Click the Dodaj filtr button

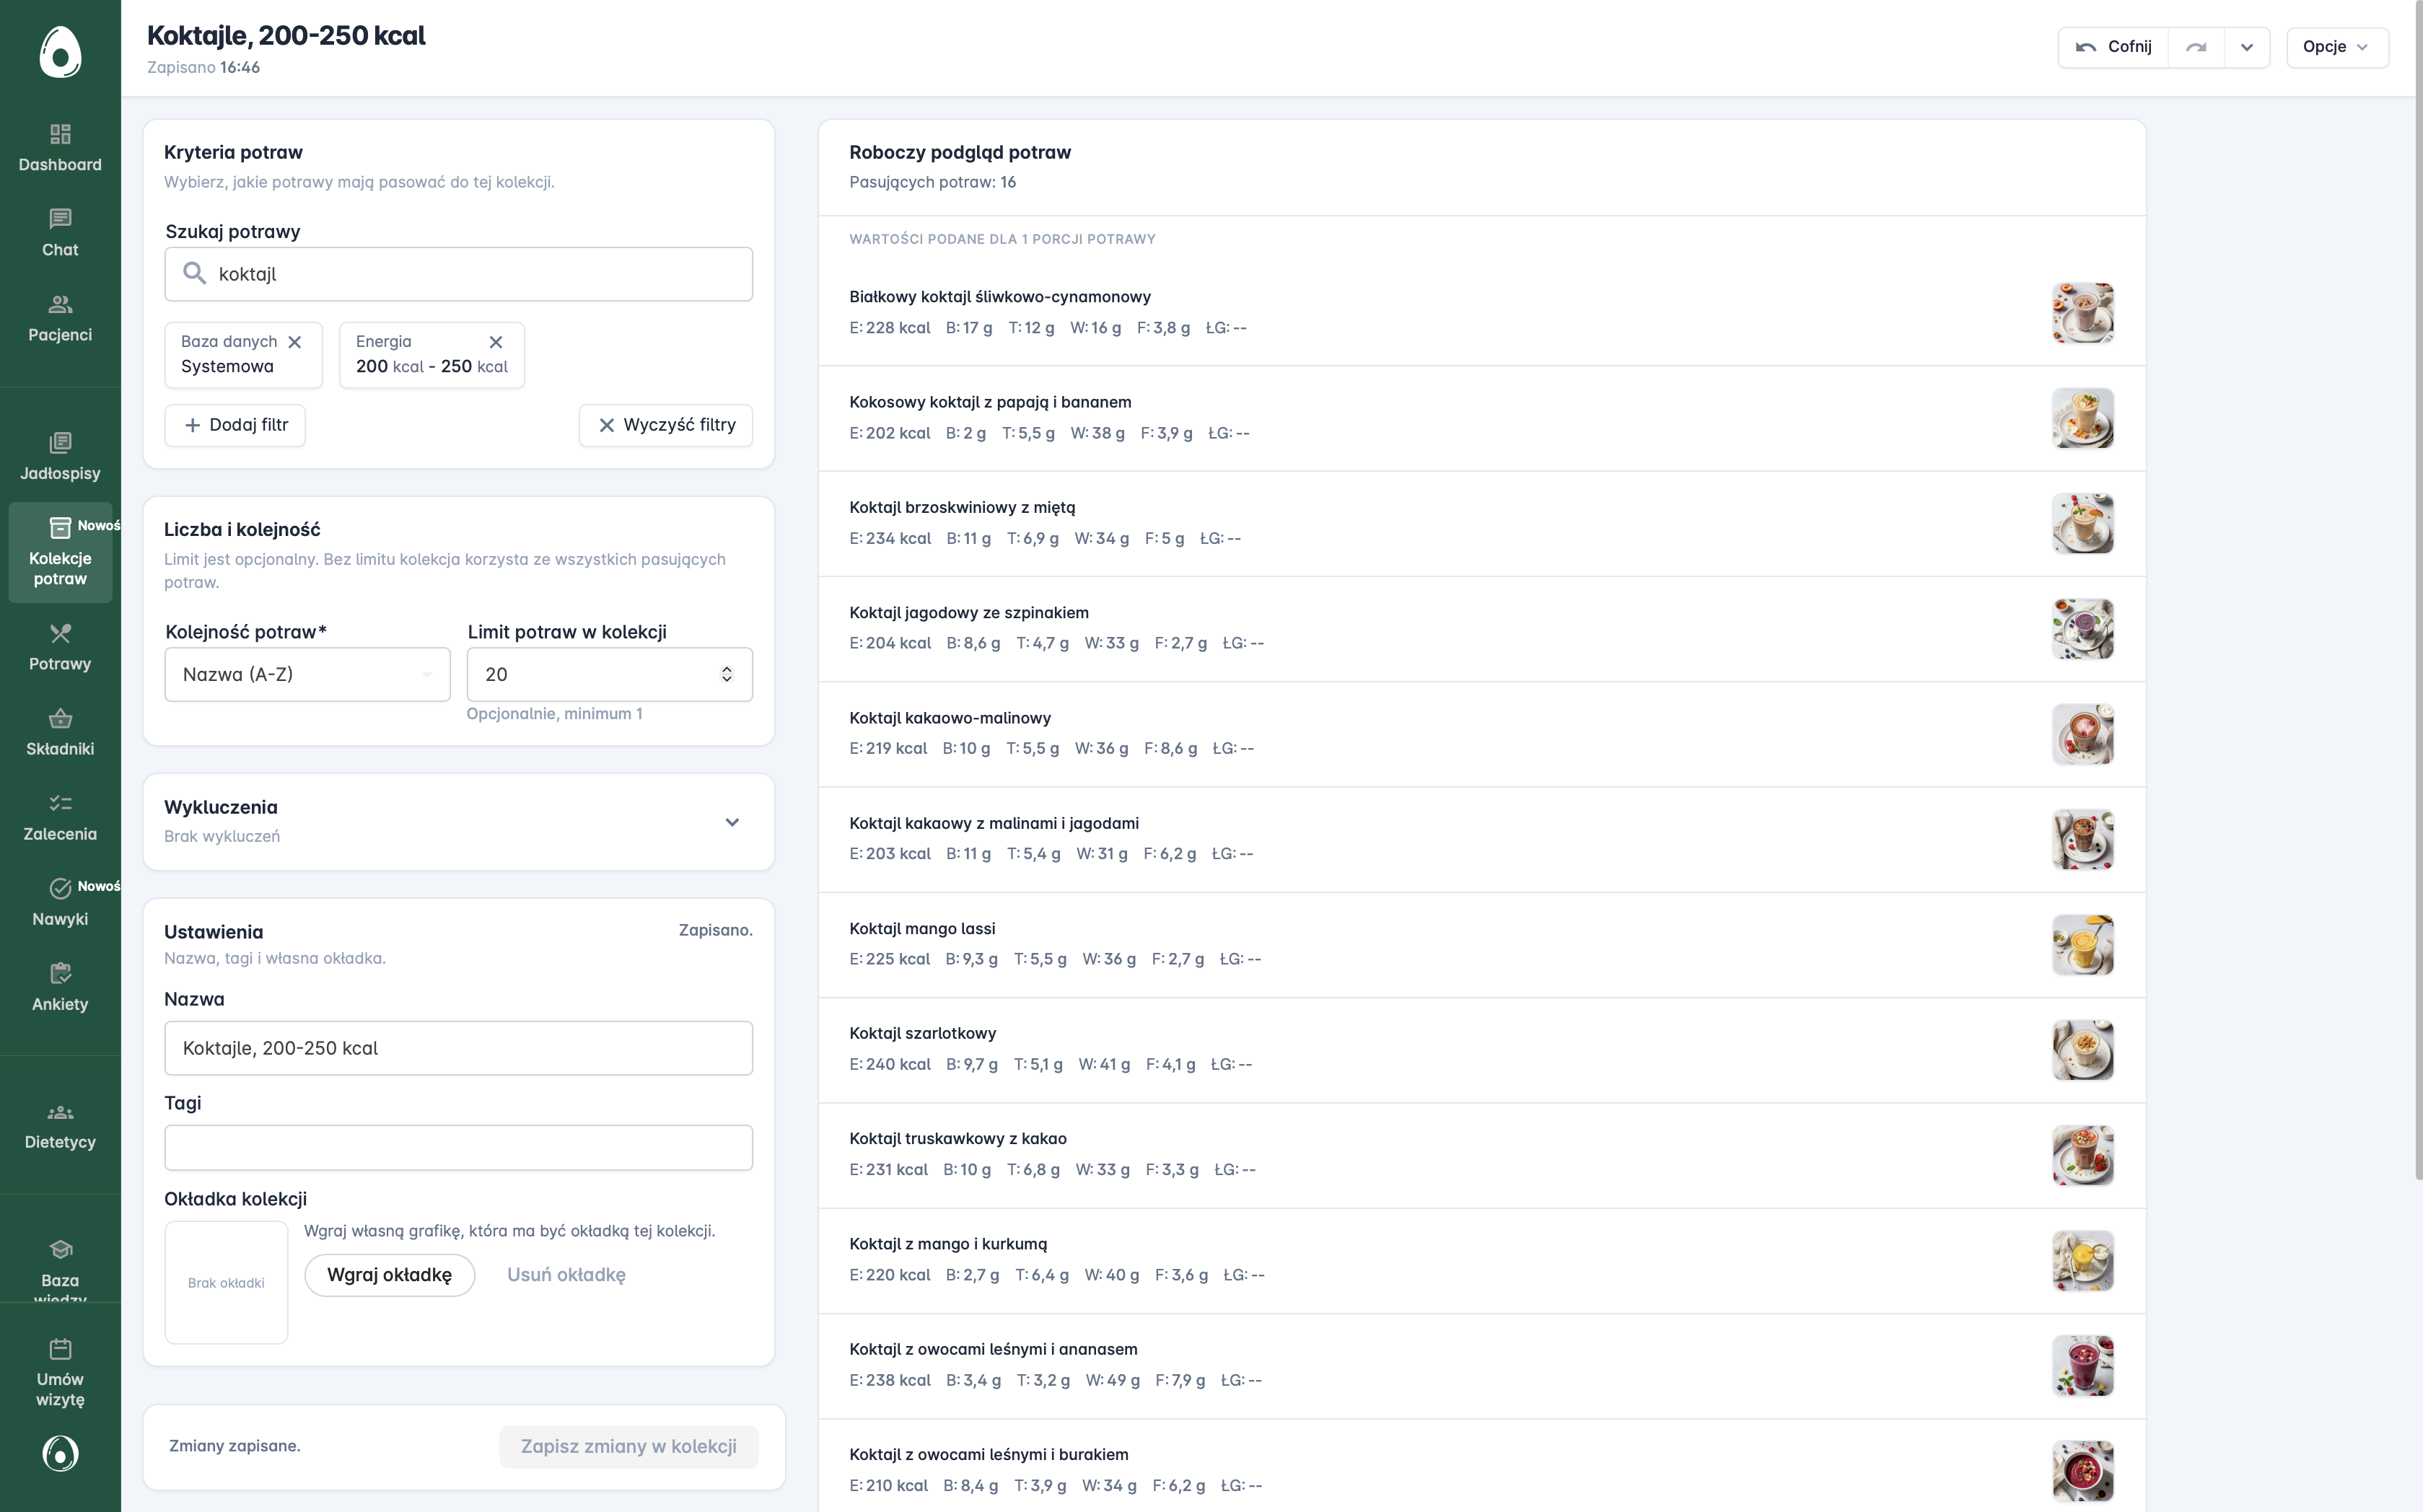click(x=235, y=425)
